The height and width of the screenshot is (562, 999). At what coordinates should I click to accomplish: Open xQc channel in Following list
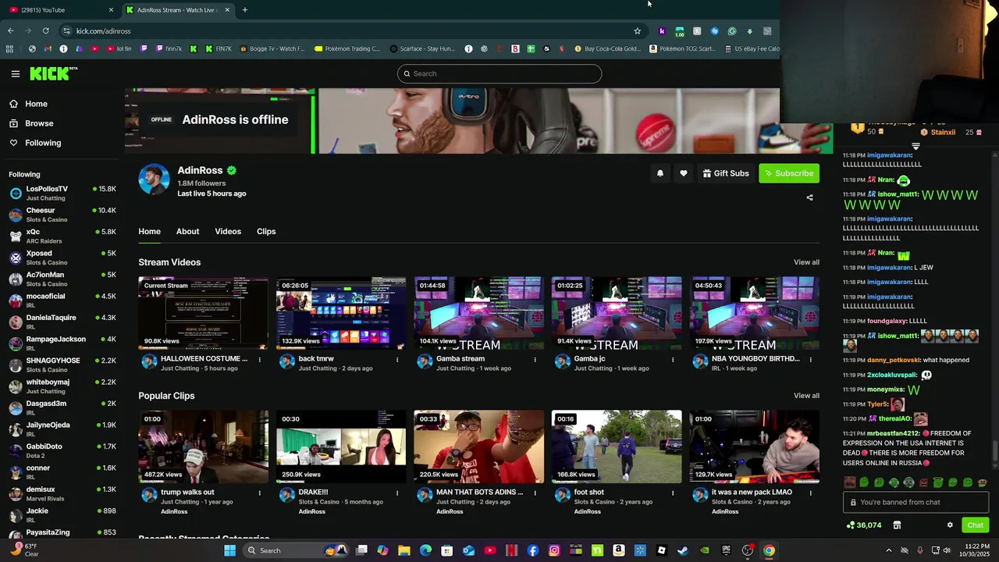62,236
